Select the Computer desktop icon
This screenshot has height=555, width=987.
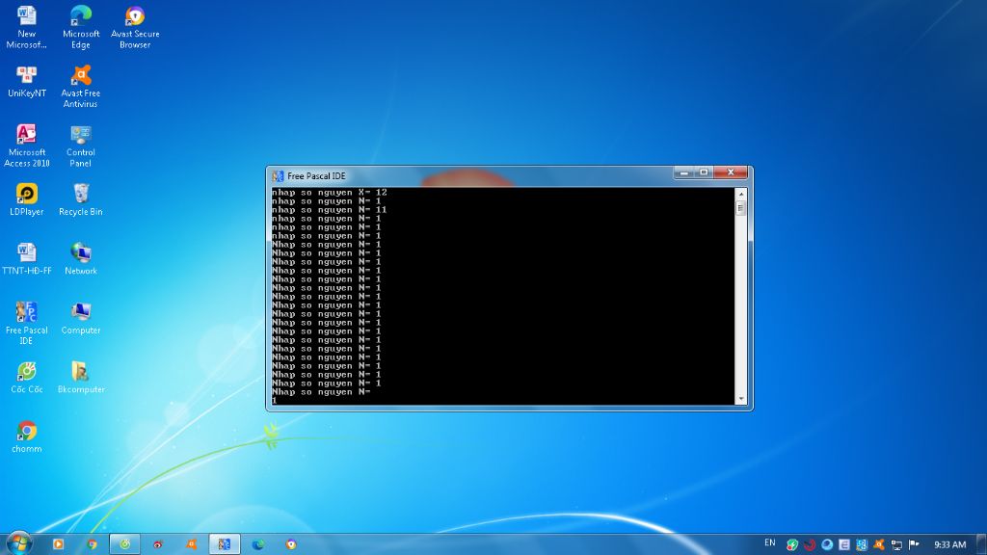[x=81, y=318]
